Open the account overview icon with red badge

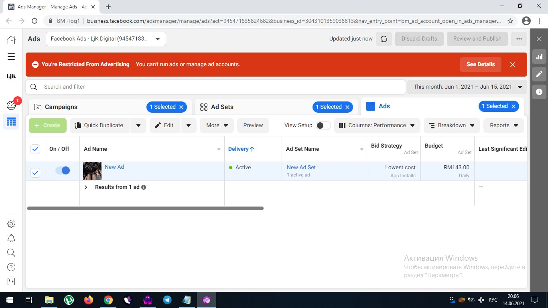click(11, 105)
